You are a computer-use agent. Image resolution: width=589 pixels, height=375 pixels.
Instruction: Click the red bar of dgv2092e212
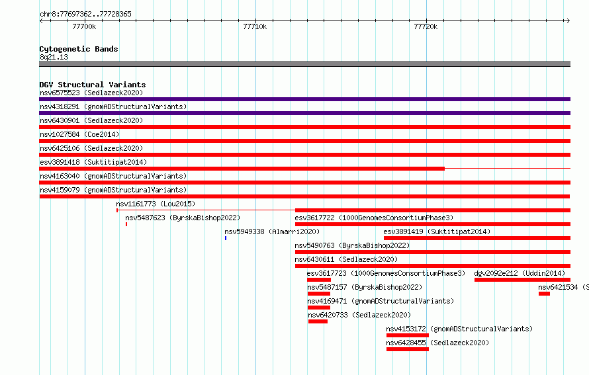(523, 280)
